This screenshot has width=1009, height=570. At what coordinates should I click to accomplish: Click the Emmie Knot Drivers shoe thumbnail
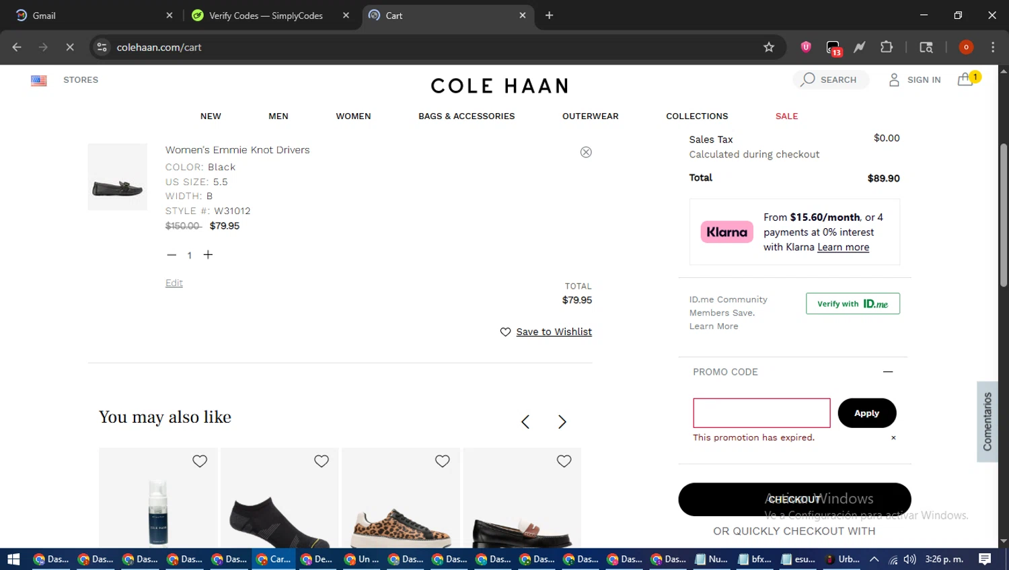118,177
